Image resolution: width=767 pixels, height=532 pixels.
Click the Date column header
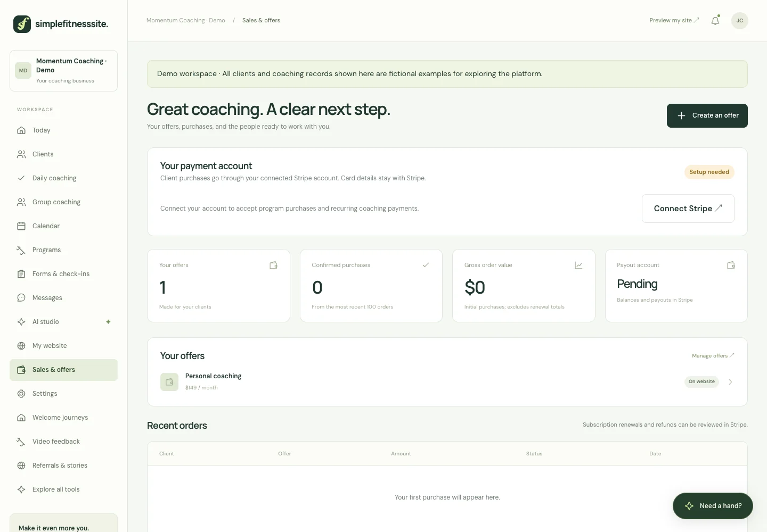coord(655,454)
